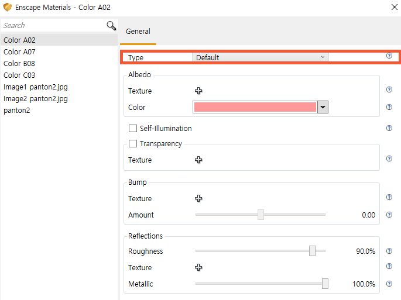
Task: Add a Transparency texture with plus icon
Action: [198, 160]
